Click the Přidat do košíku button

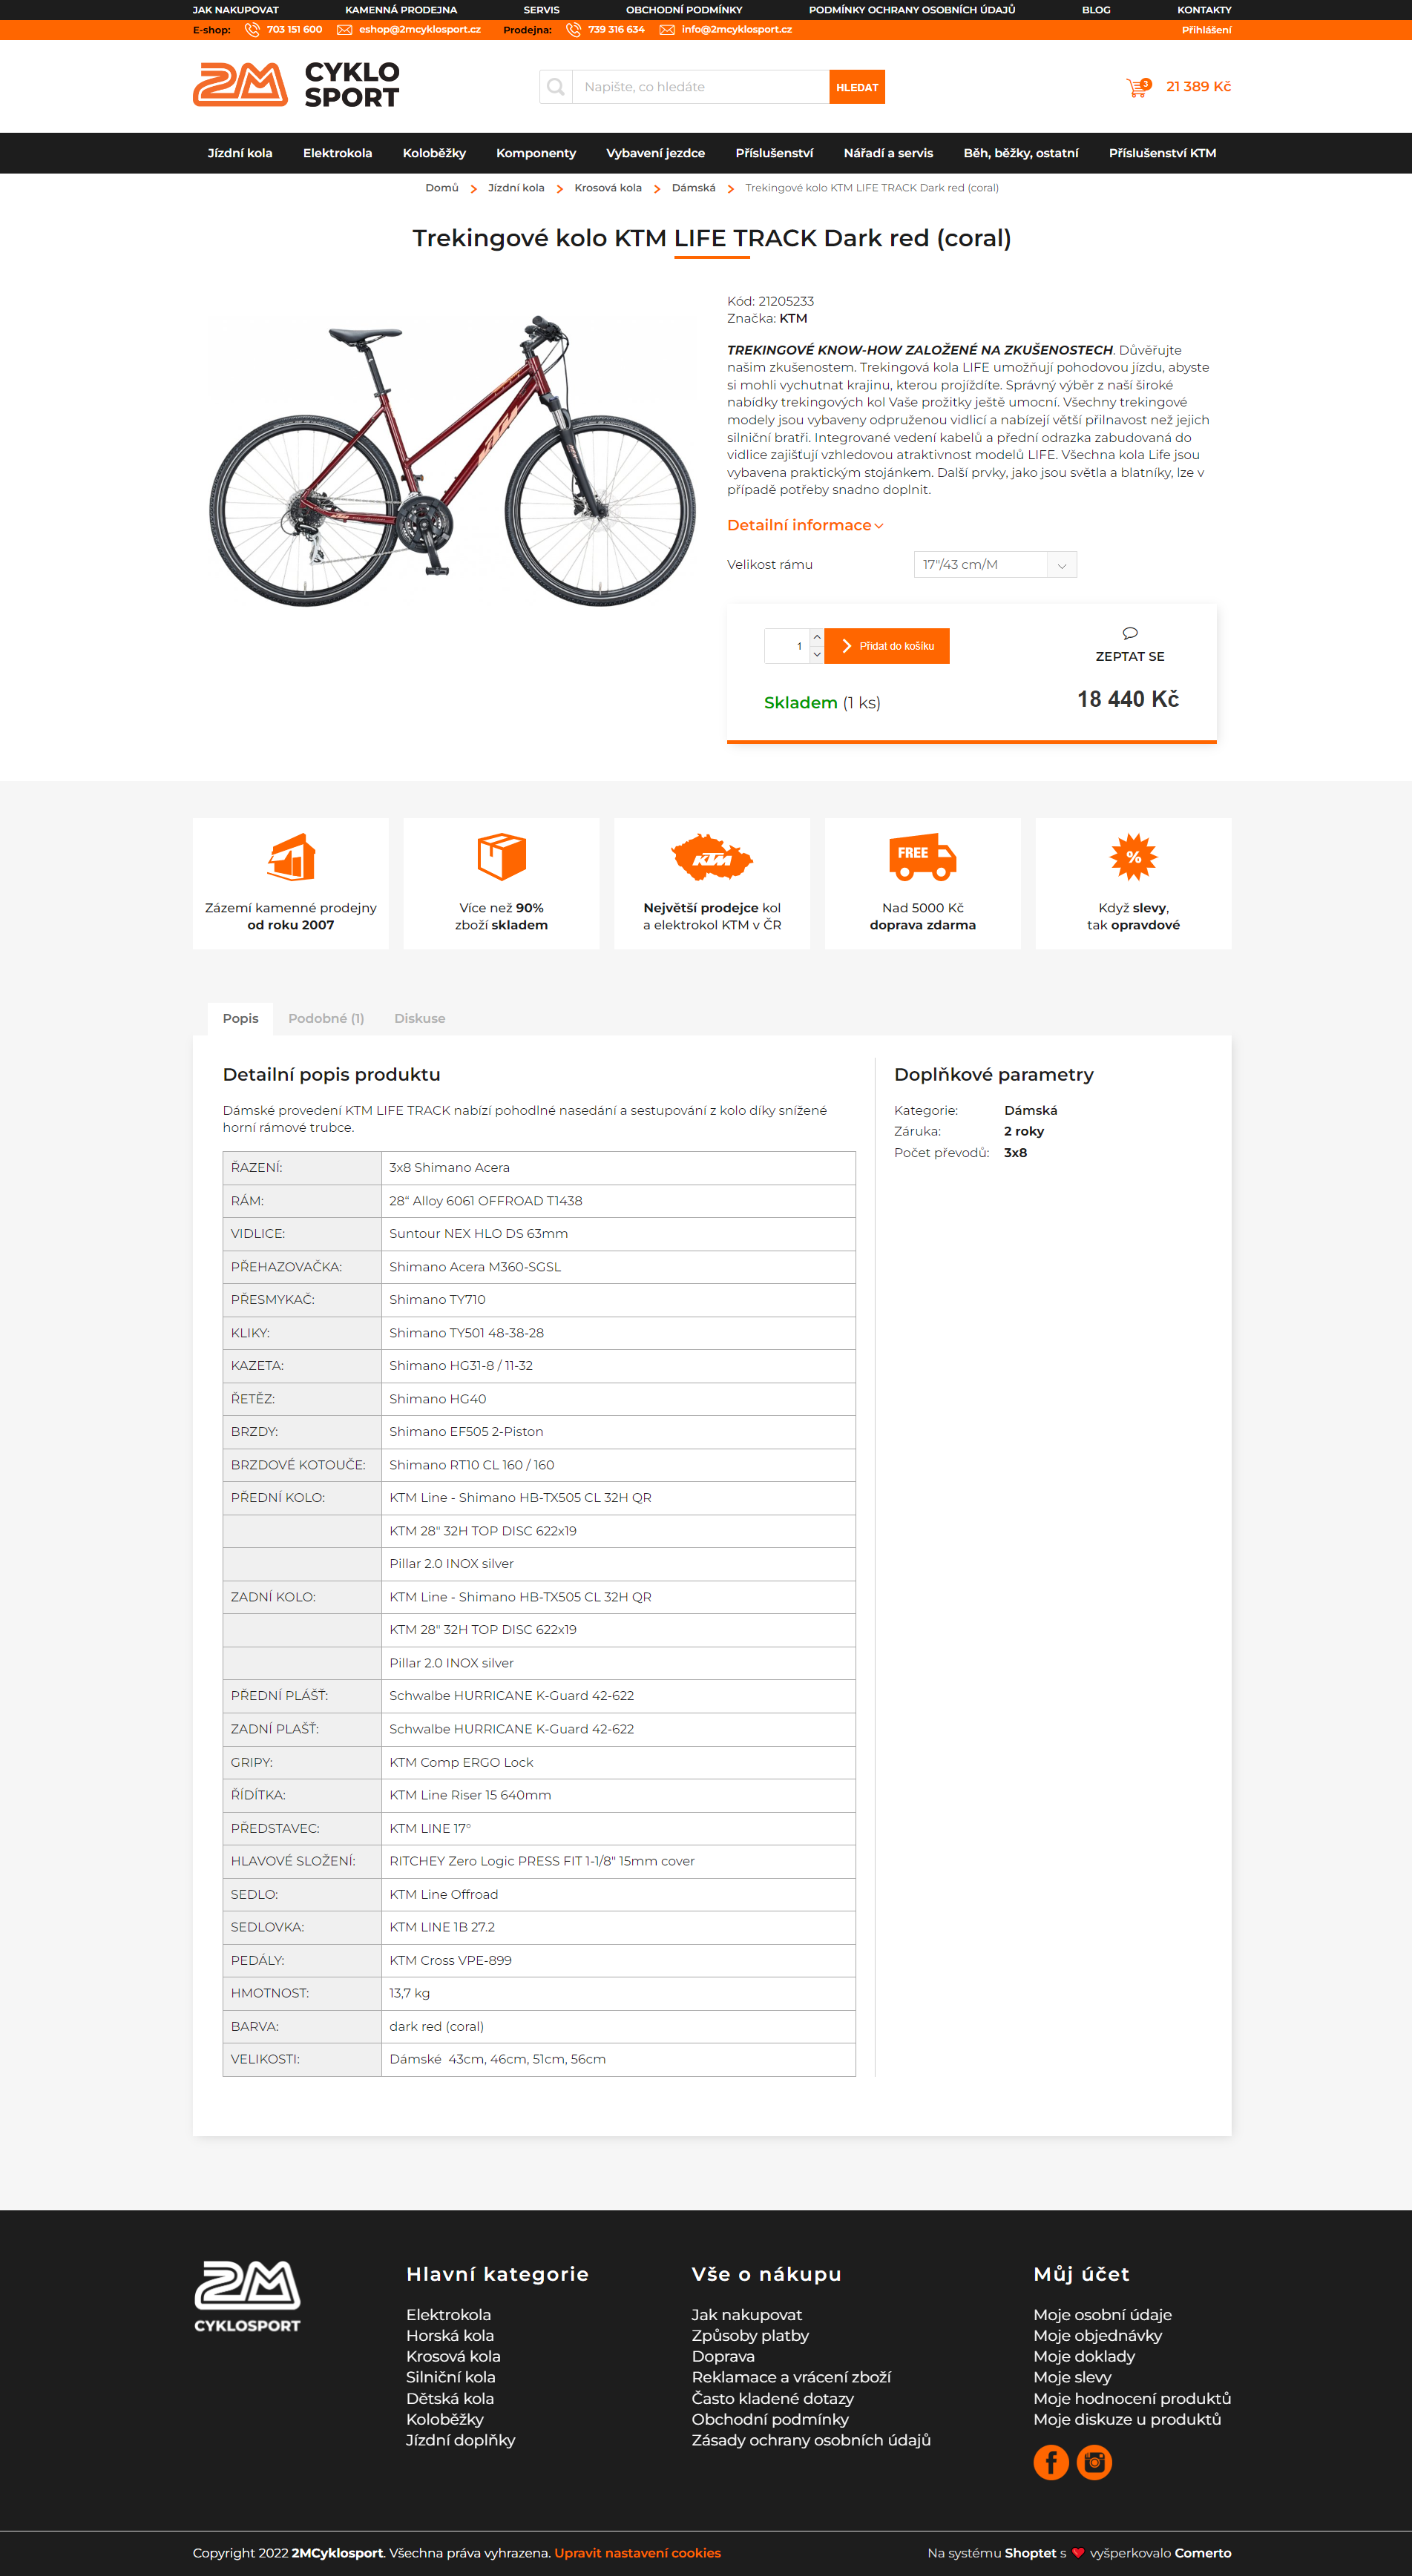pyautogui.click(x=887, y=646)
